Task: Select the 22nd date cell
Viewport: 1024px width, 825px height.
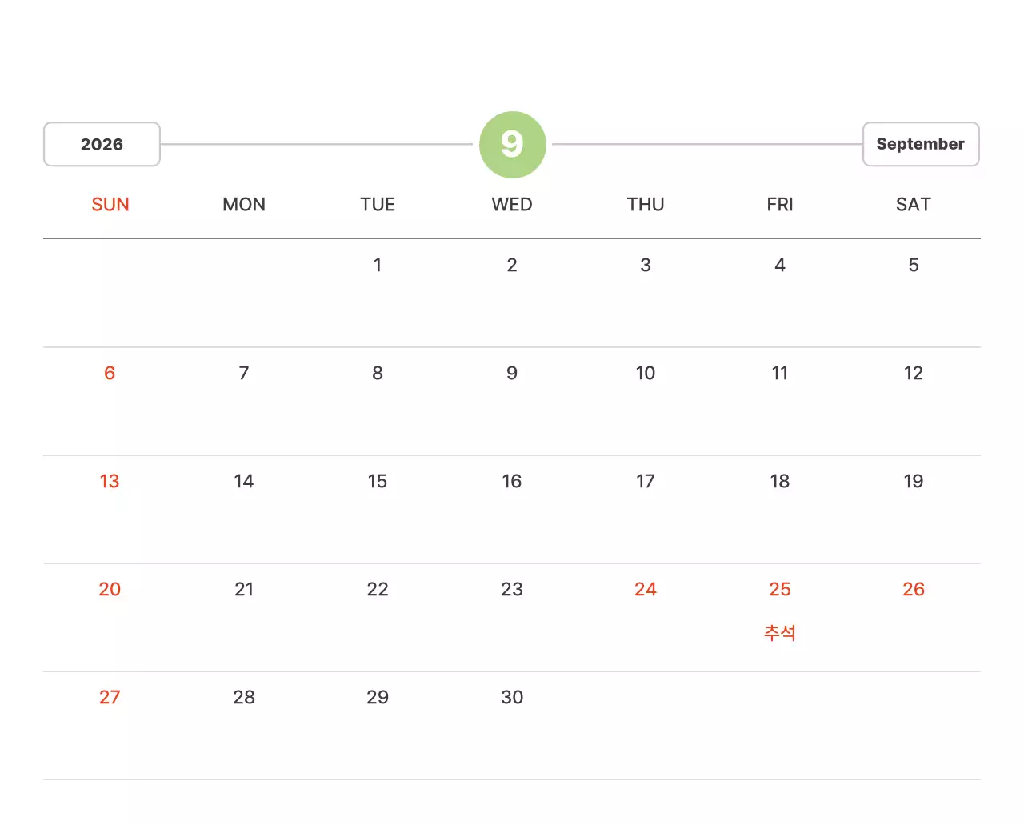Action: point(378,590)
